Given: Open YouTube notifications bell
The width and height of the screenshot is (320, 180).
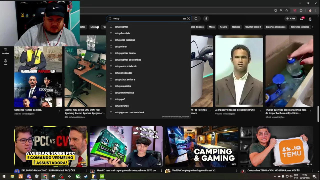Looking at the screenshot, I should [302, 18].
